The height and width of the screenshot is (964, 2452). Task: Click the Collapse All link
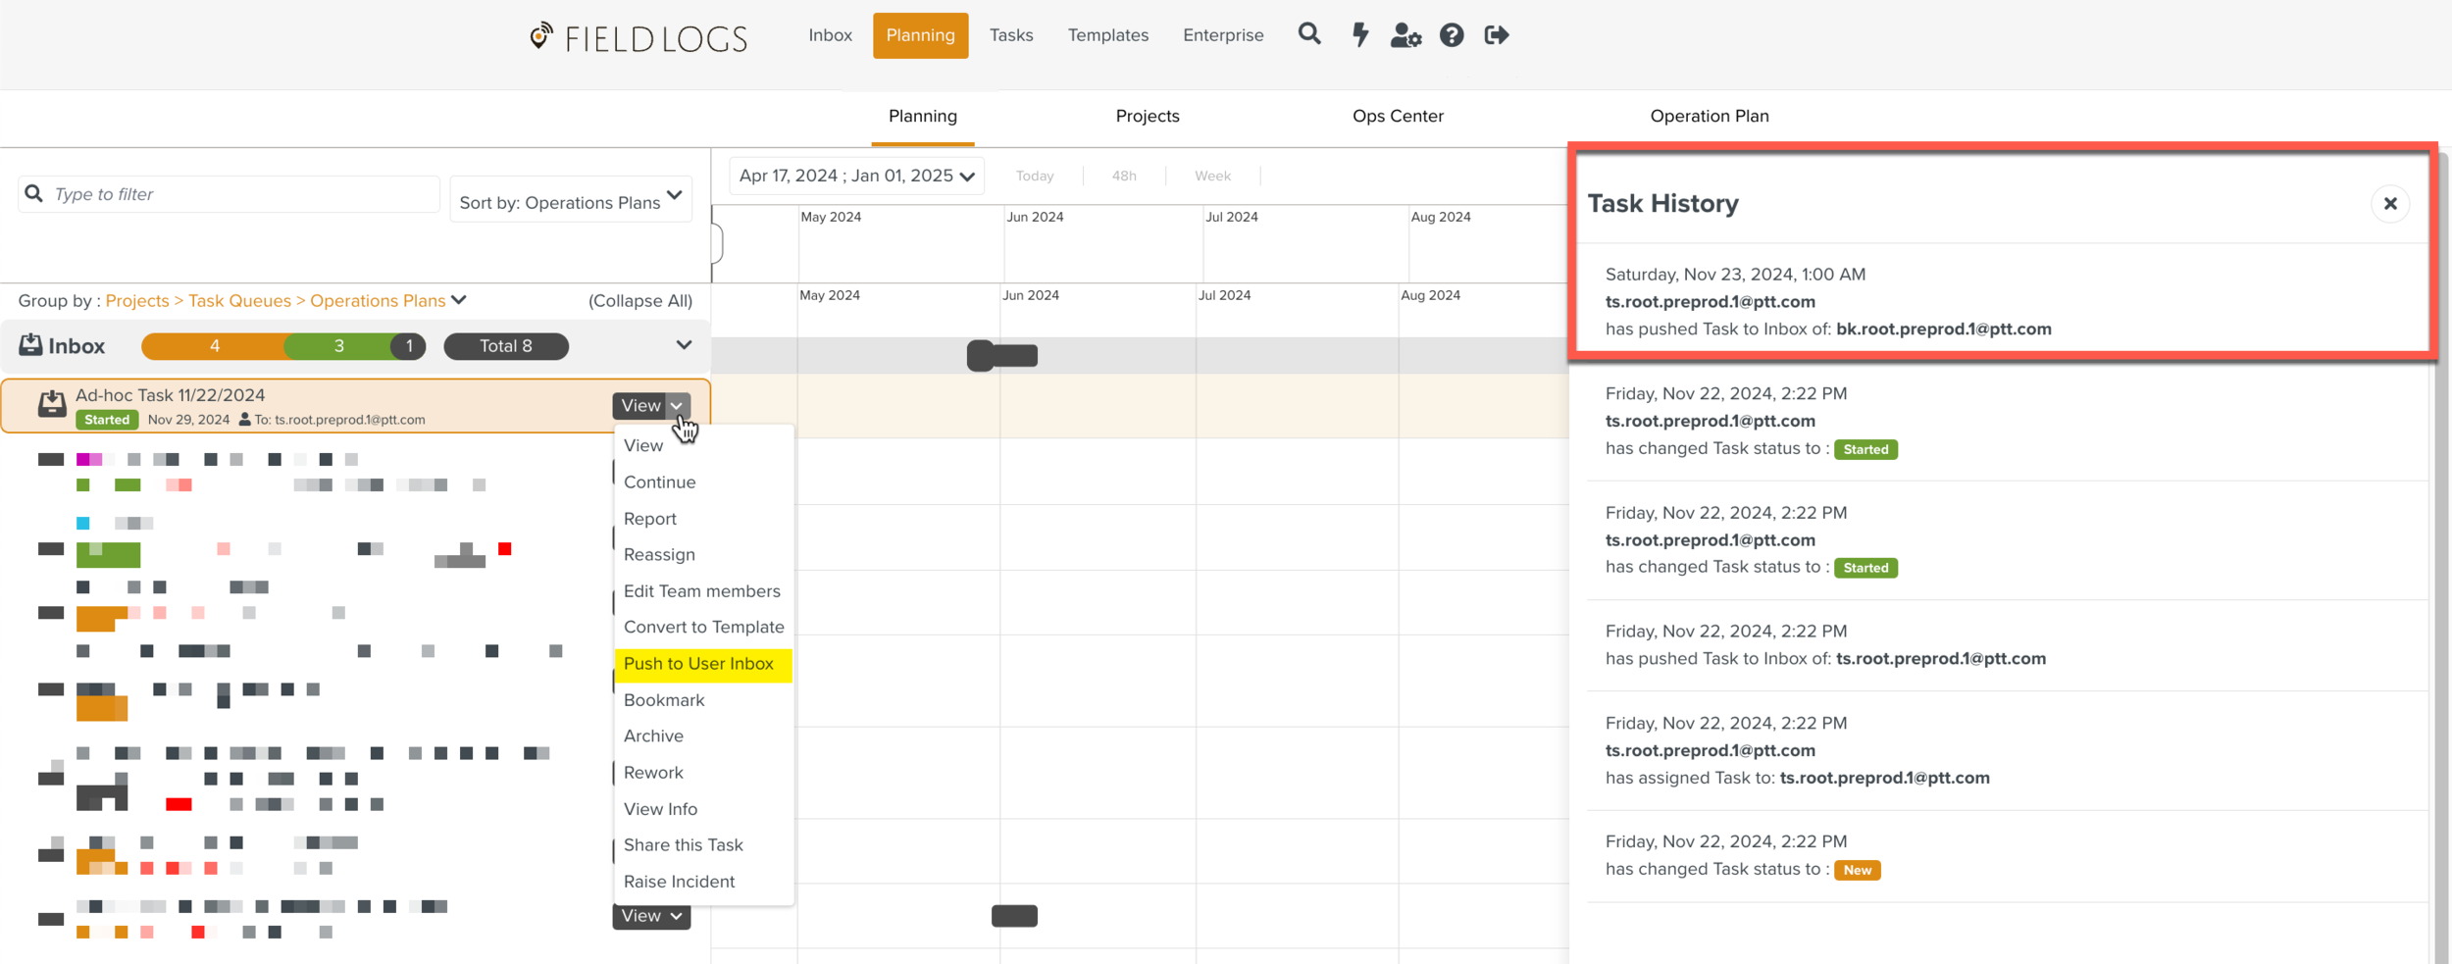point(639,301)
